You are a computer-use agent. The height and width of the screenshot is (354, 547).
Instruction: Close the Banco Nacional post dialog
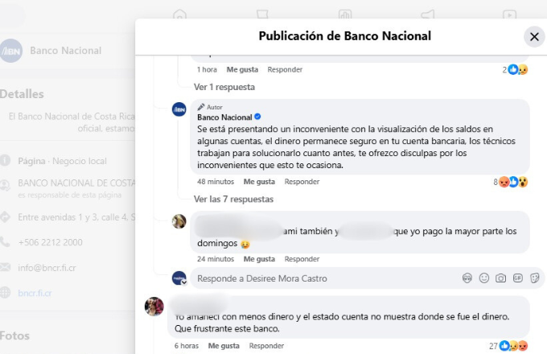pos(534,36)
